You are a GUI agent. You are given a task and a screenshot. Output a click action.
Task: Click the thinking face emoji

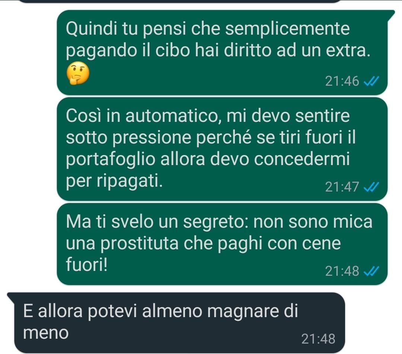tap(78, 73)
